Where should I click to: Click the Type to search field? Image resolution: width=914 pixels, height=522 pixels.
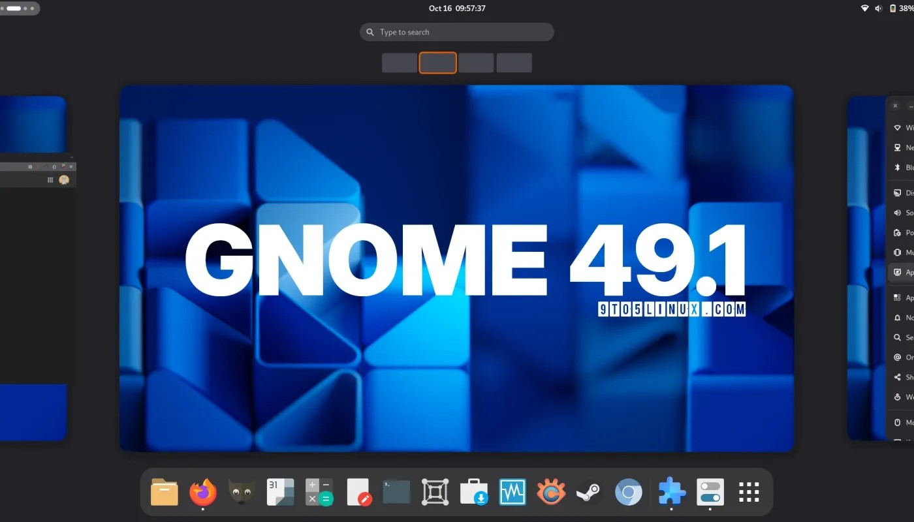pos(456,31)
